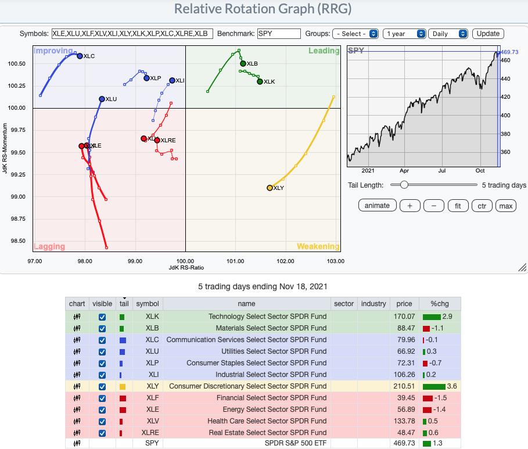Open chart icon for XLV row
The height and width of the screenshot is (449, 528).
click(x=77, y=421)
